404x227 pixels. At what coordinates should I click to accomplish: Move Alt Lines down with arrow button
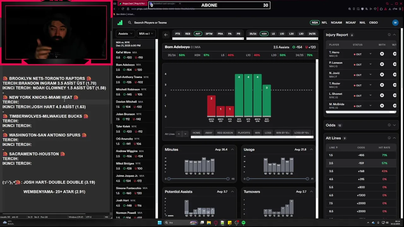185,134
